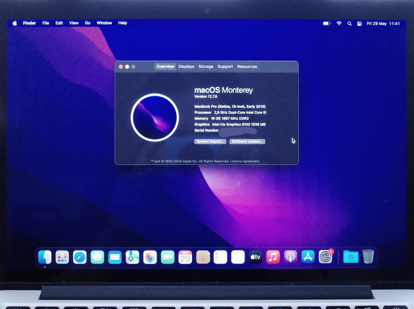Open Contacts app in the Dock
Image resolution: width=414 pixels, height=309 pixels.
tap(203, 257)
